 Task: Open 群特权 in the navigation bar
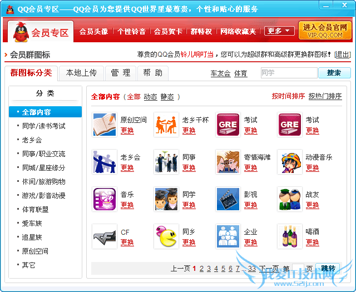tap(201, 31)
